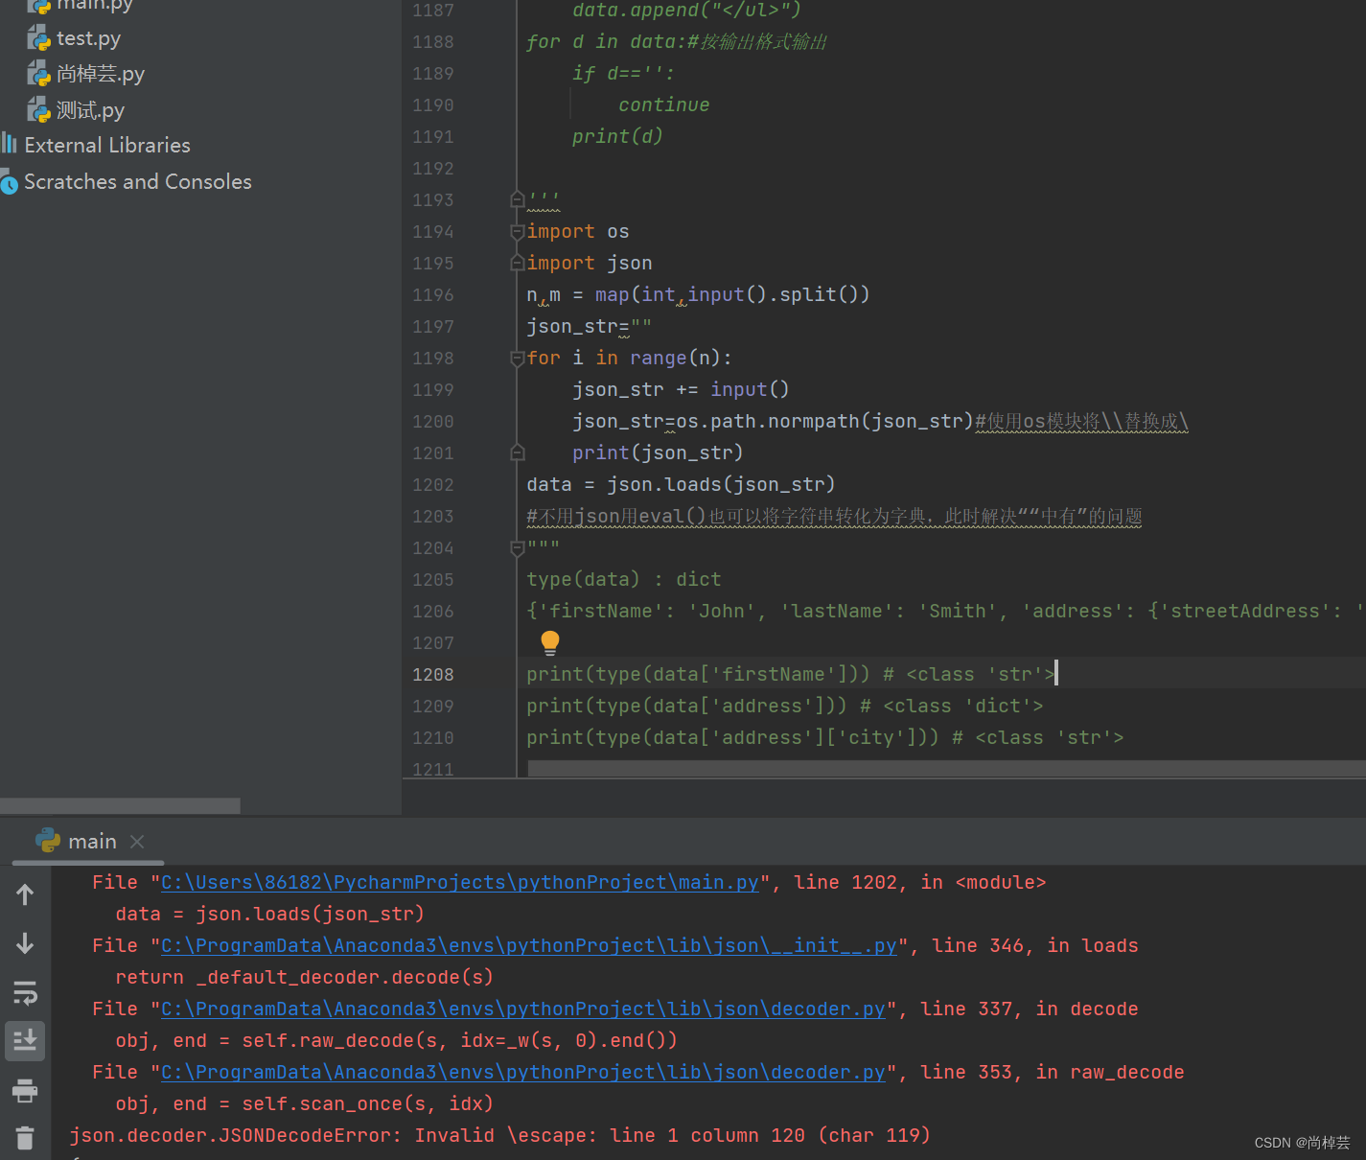Toggle scroll to end of console
1366x1160 pixels.
point(26,1040)
